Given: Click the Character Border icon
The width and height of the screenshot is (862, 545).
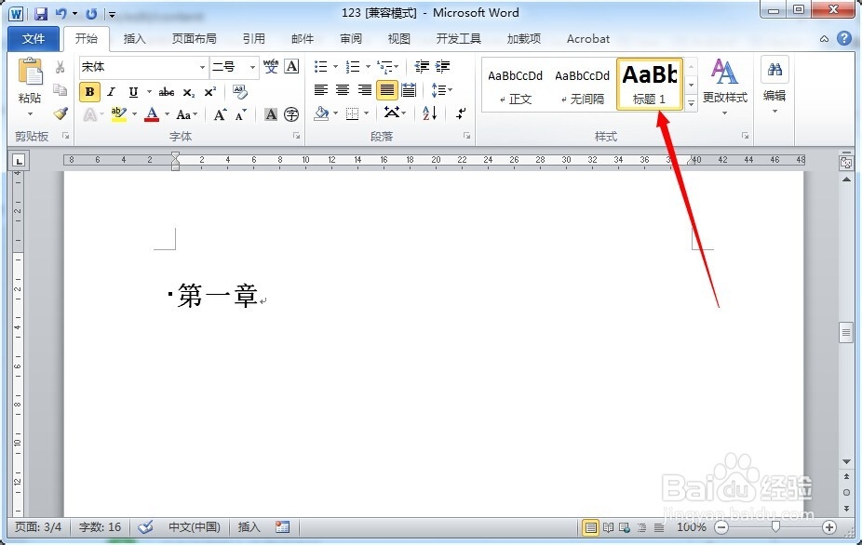Looking at the screenshot, I should click(292, 66).
